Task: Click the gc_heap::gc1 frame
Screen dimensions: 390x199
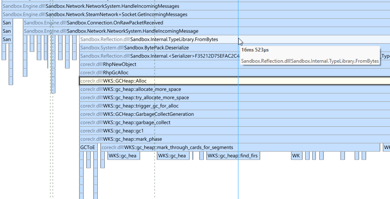Action: click(x=234, y=131)
